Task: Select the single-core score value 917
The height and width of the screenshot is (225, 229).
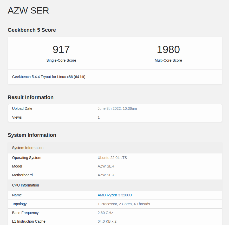Action: pyautogui.click(x=61, y=49)
